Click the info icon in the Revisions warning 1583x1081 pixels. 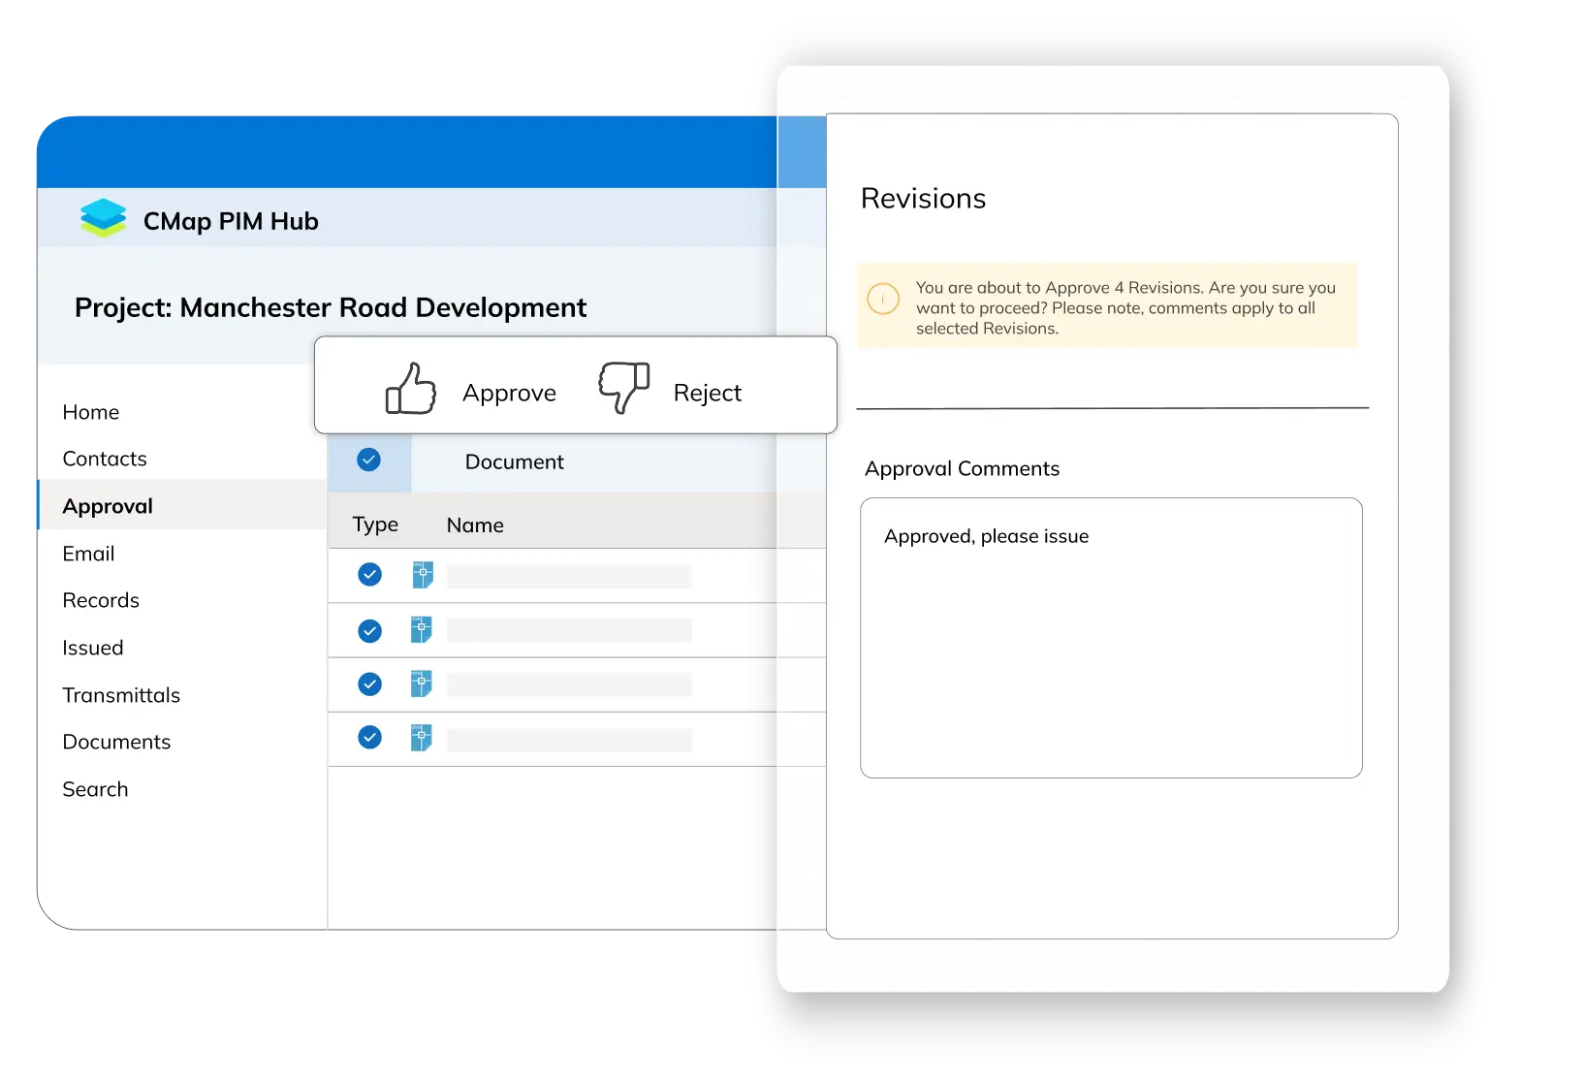point(883,298)
